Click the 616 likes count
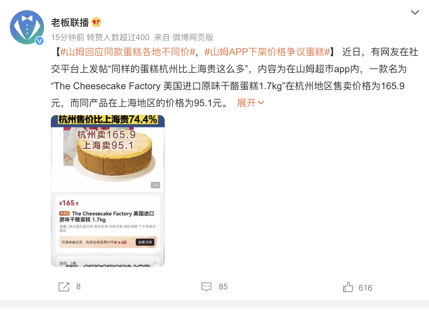Image resolution: width=429 pixels, height=320 pixels. (365, 288)
